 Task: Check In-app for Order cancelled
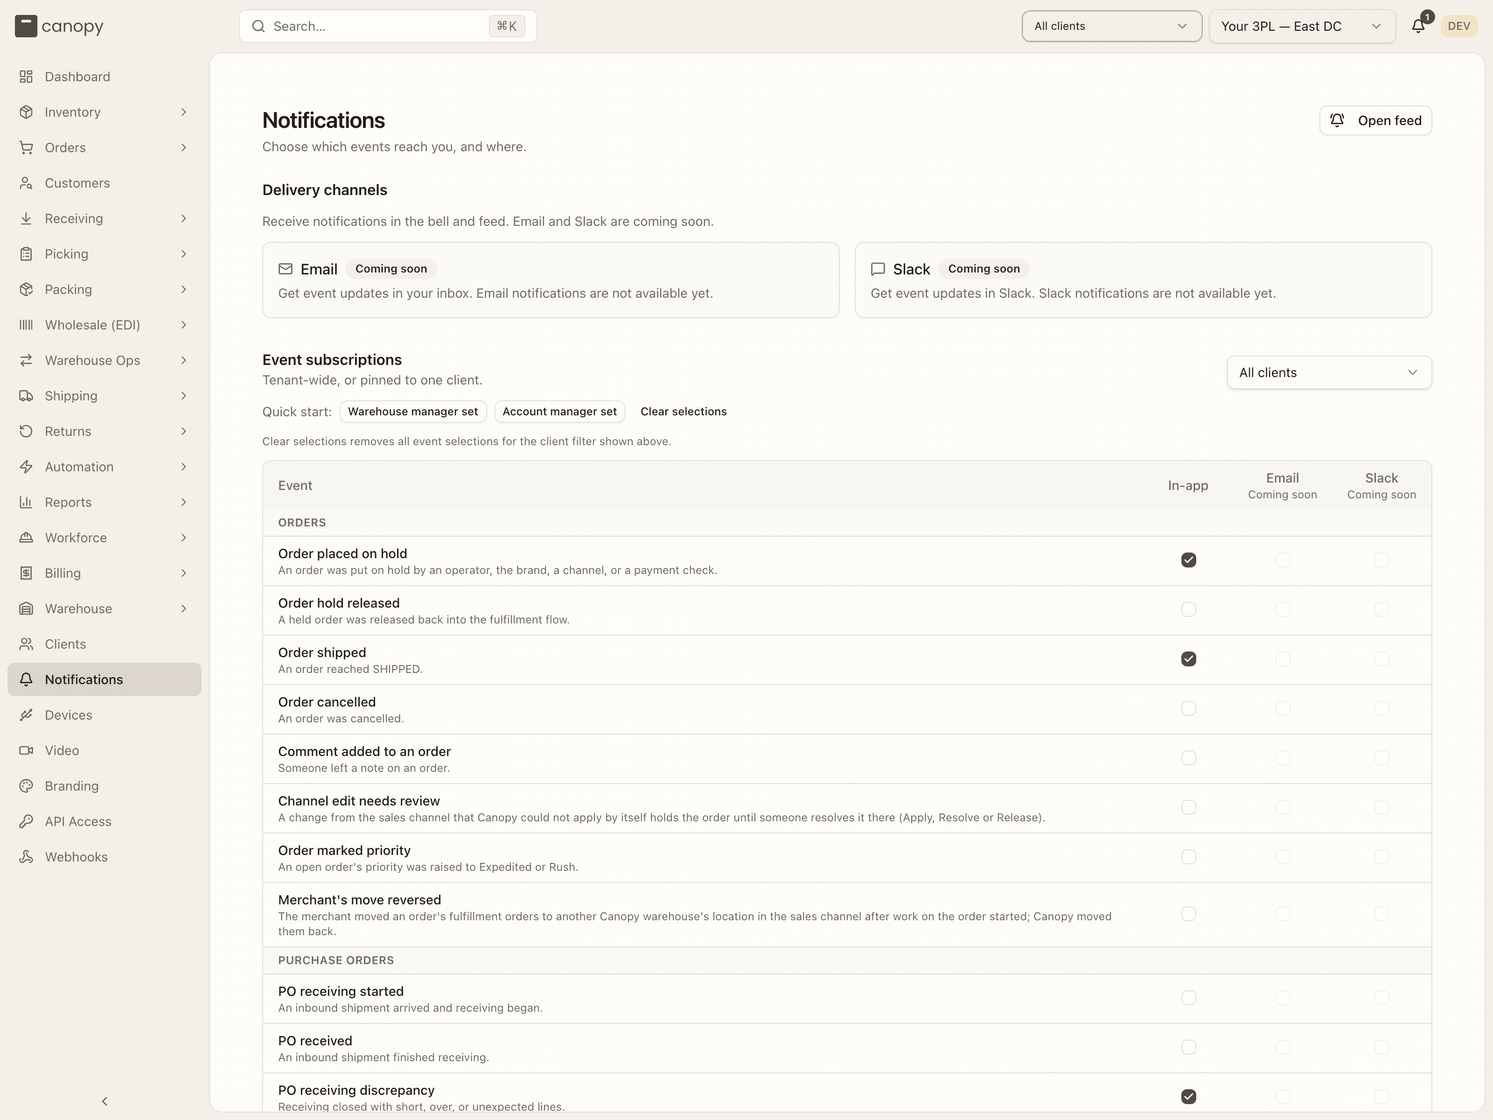click(1189, 708)
